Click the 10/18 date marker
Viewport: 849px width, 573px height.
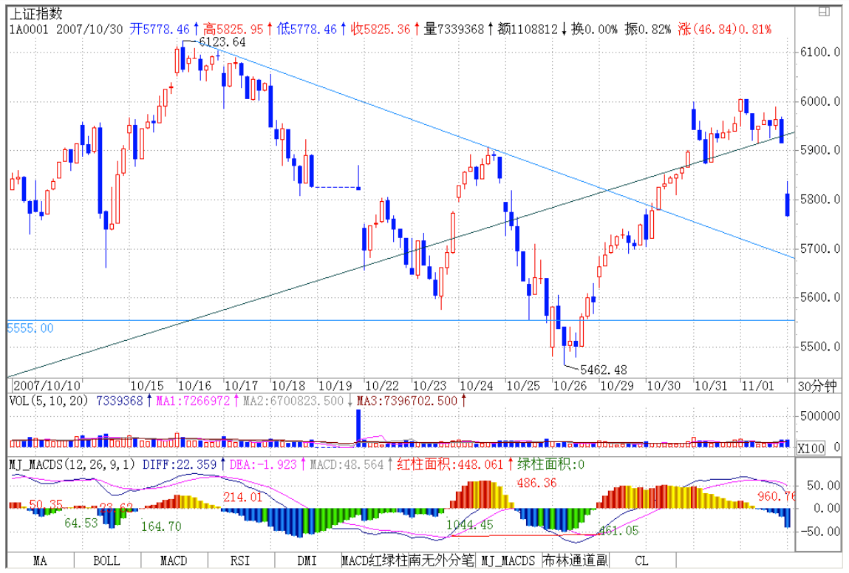pos(288,386)
